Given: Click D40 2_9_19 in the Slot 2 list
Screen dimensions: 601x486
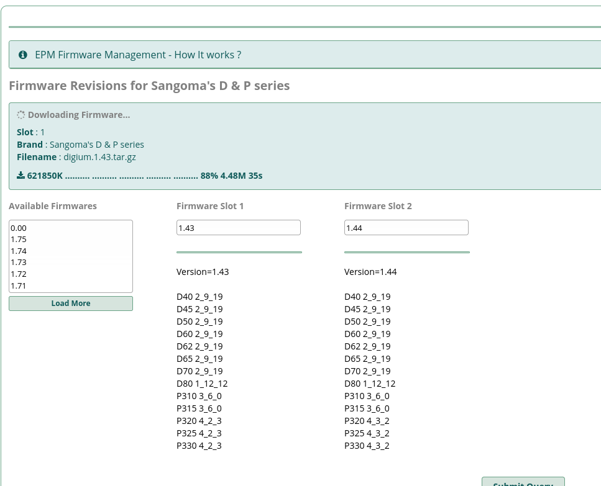Looking at the screenshot, I should (x=367, y=297).
